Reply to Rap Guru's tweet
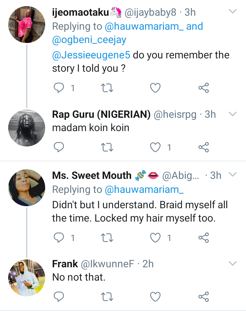Image resolution: width=246 pixels, height=312 pixels. [60, 147]
